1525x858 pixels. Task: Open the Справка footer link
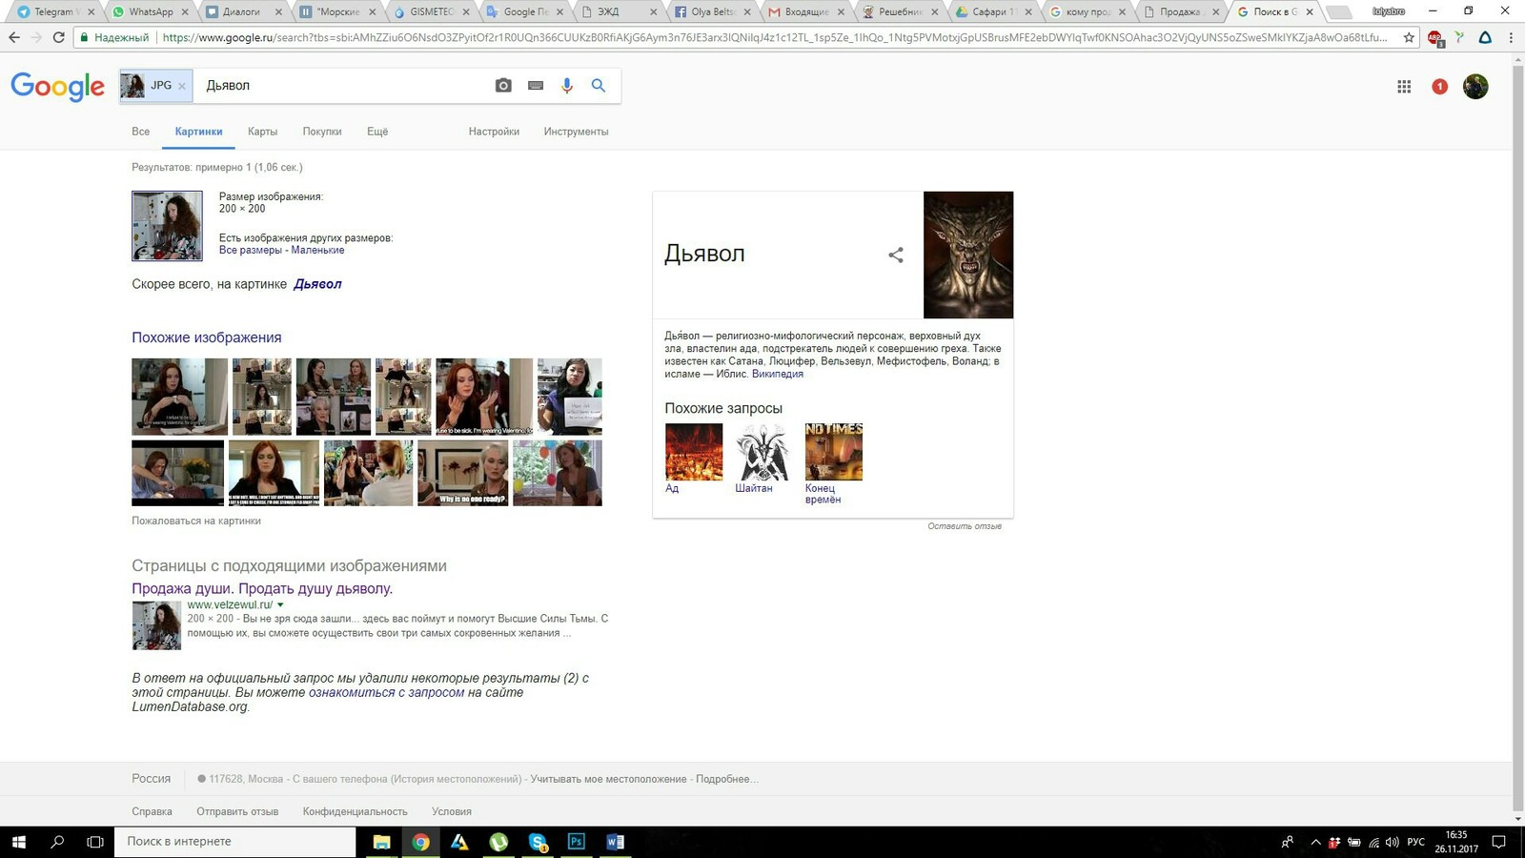pyautogui.click(x=152, y=811)
